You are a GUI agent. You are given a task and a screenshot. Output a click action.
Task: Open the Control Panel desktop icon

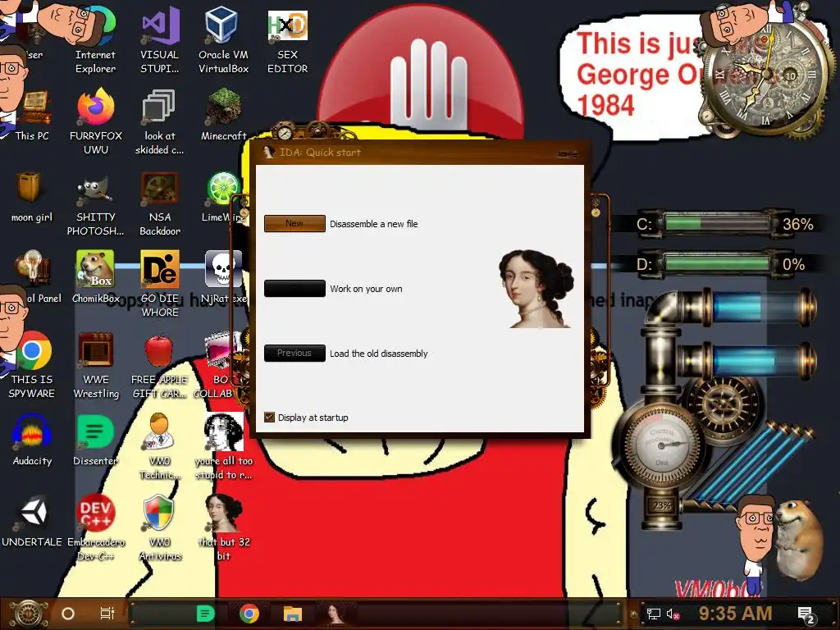[x=33, y=277]
